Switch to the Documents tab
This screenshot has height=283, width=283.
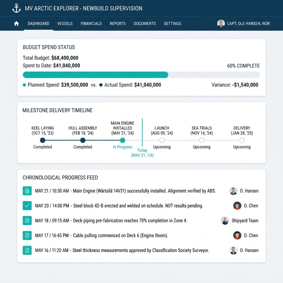145,24
